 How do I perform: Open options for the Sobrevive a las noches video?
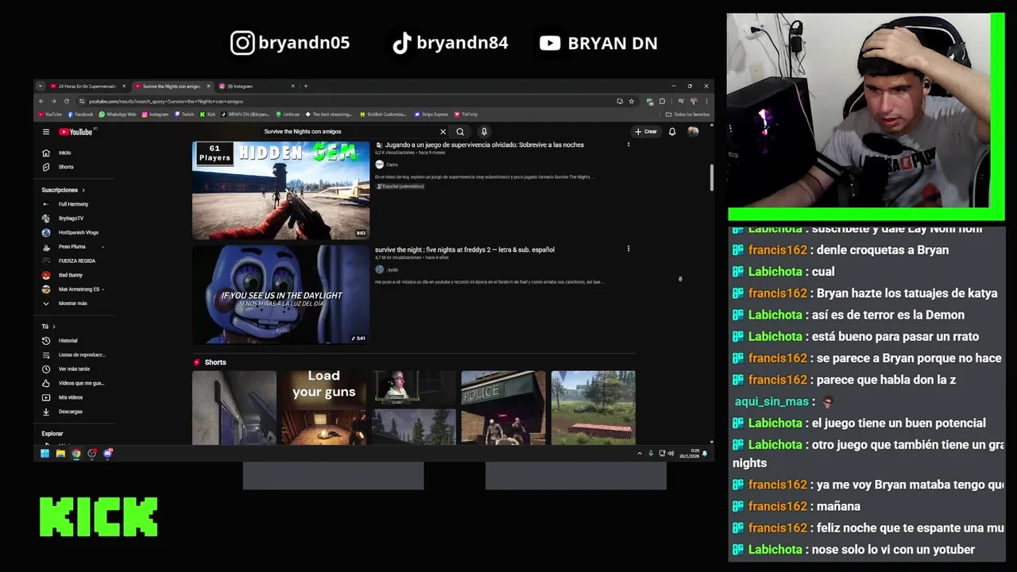click(628, 145)
